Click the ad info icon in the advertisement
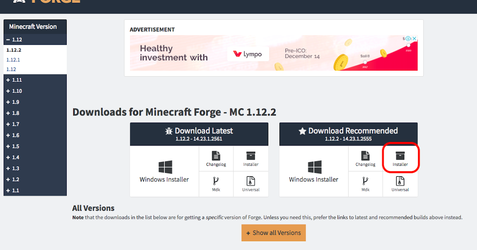 (407, 39)
